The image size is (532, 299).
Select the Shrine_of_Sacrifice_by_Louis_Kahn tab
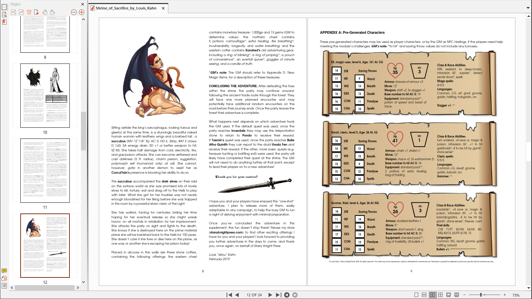tap(126, 8)
